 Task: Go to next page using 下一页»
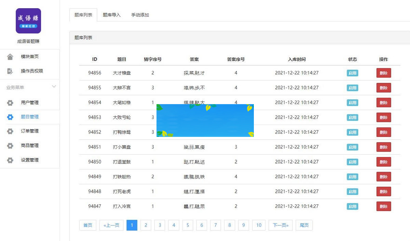[x=280, y=225]
